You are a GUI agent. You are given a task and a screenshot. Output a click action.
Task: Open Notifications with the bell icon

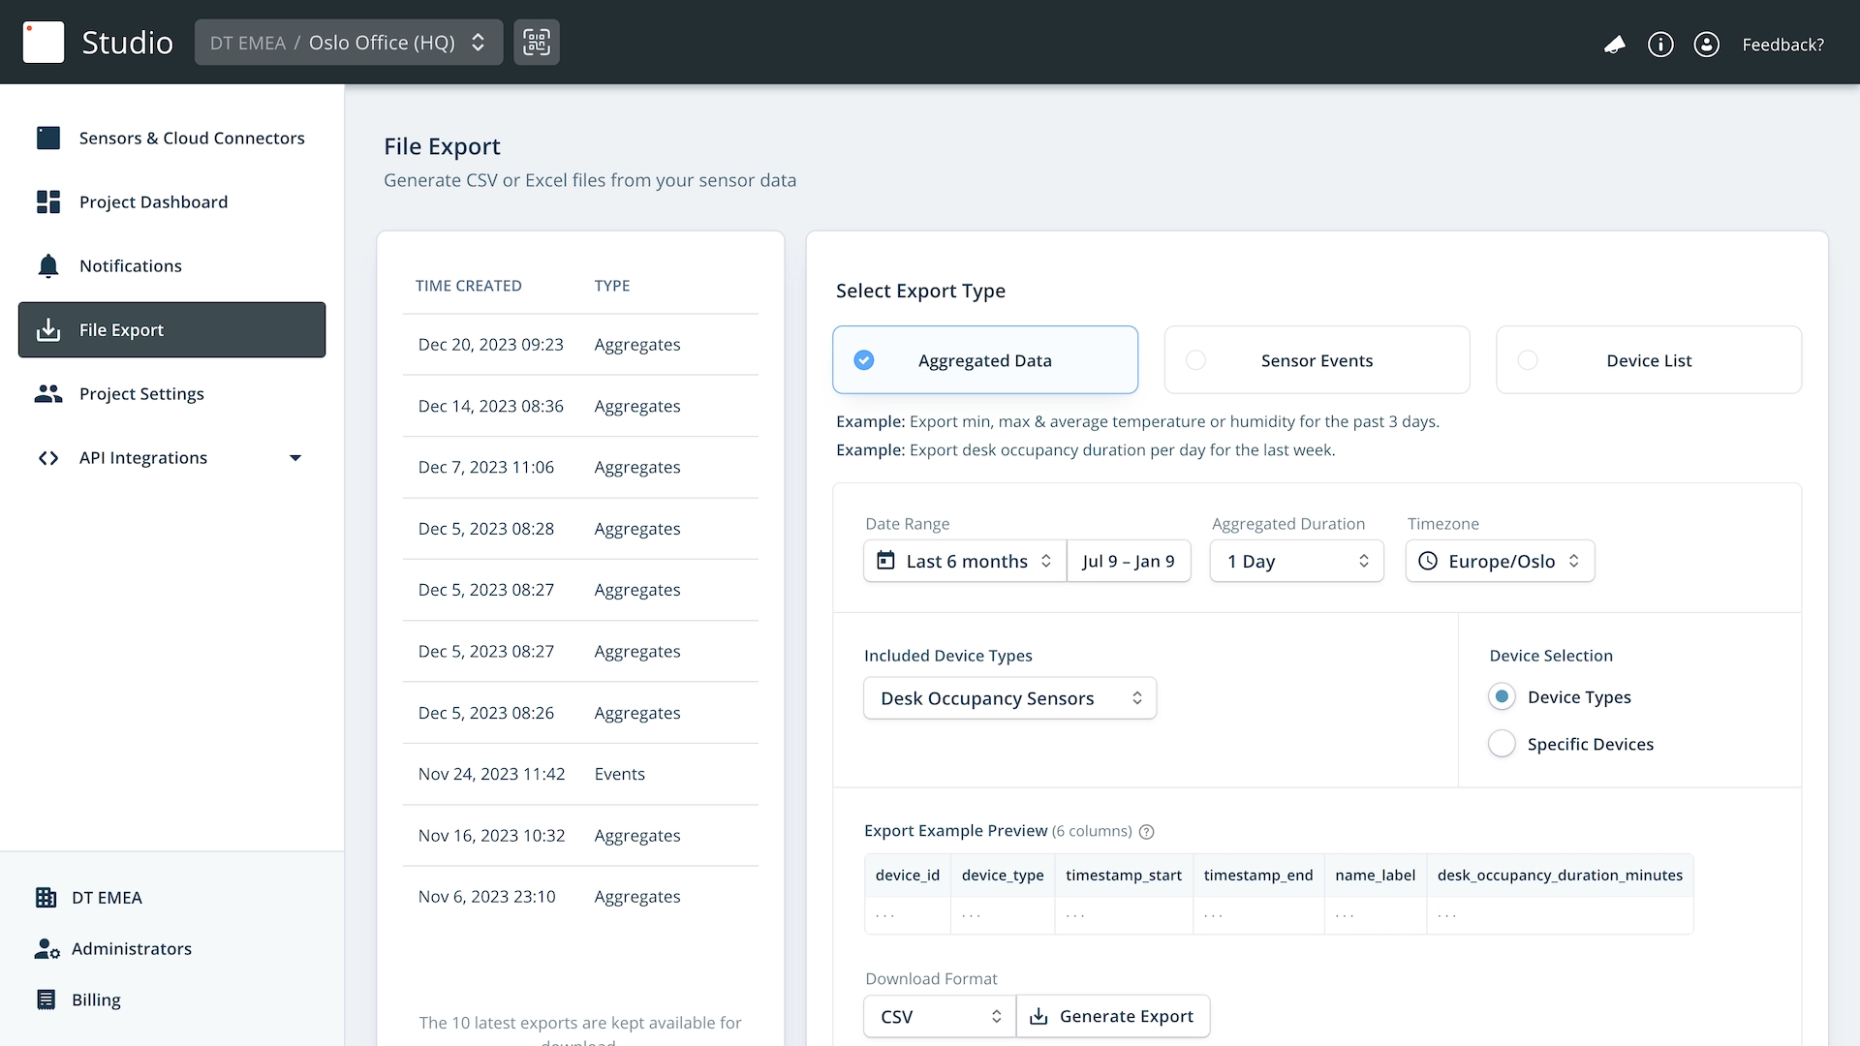(130, 265)
